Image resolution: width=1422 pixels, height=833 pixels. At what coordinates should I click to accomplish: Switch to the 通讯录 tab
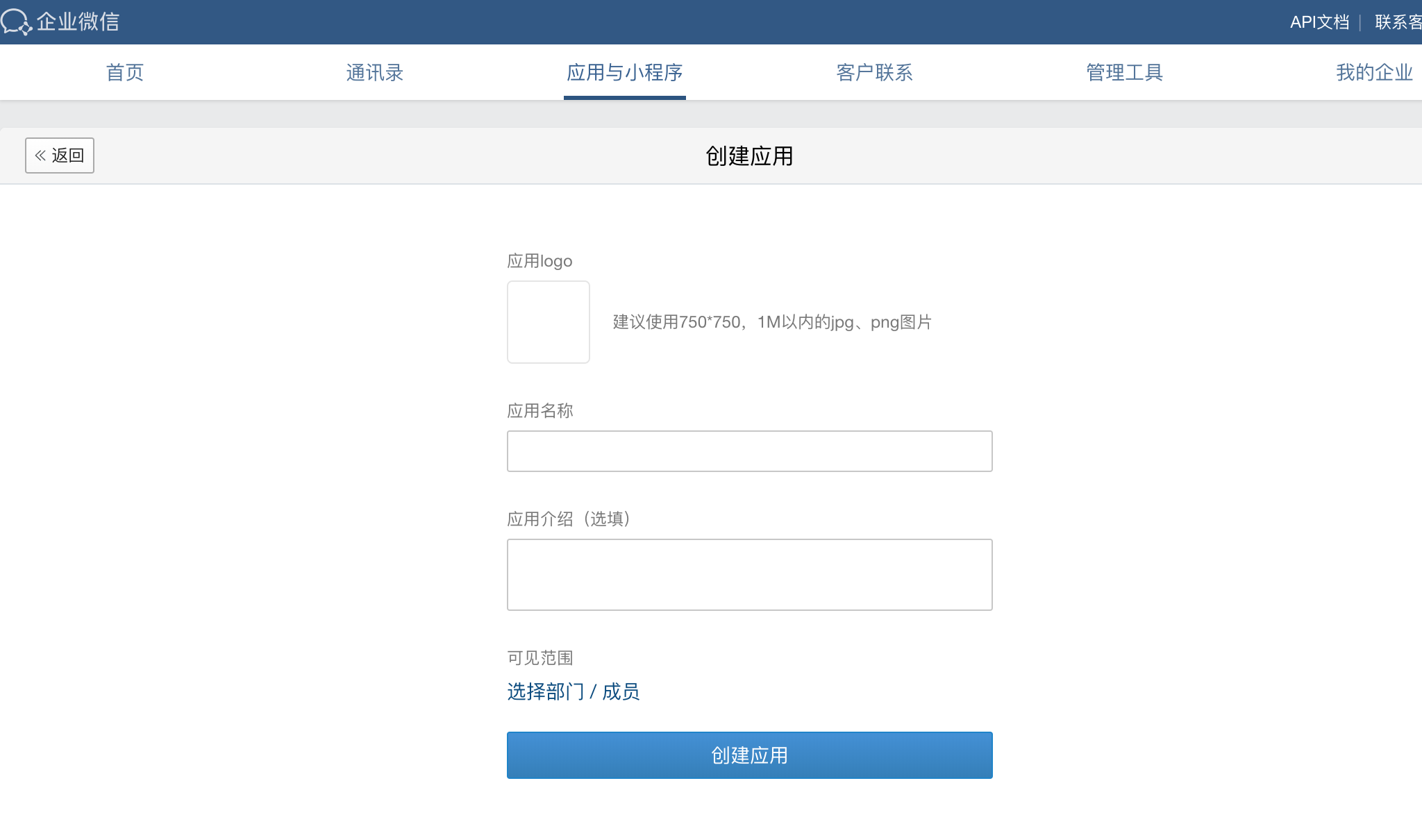tap(375, 72)
